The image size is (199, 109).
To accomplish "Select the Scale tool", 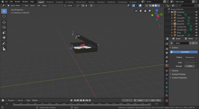I will pos(4,33).
